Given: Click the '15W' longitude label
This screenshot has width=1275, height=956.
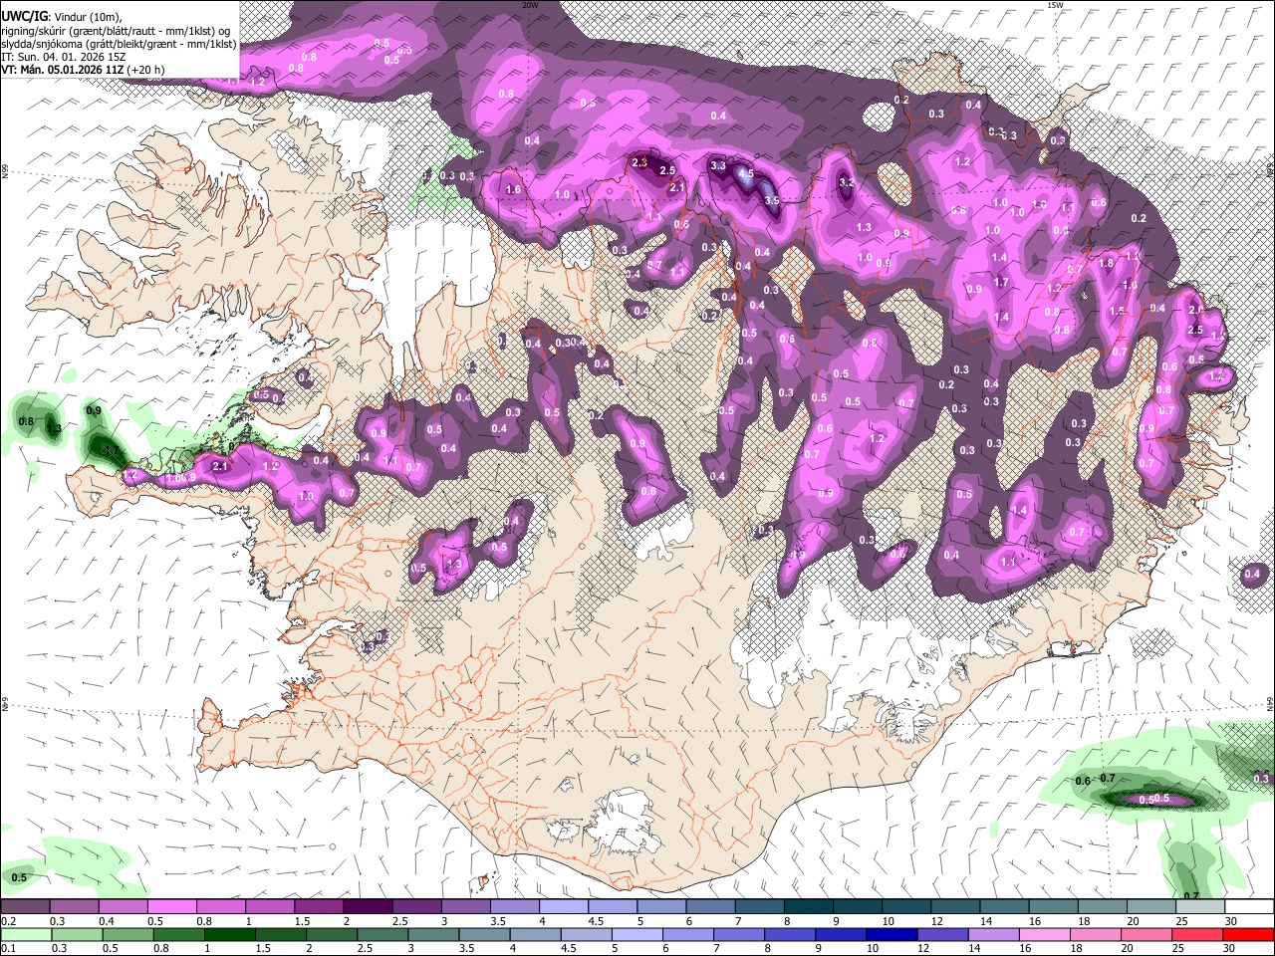Looking at the screenshot, I should point(1055,5).
